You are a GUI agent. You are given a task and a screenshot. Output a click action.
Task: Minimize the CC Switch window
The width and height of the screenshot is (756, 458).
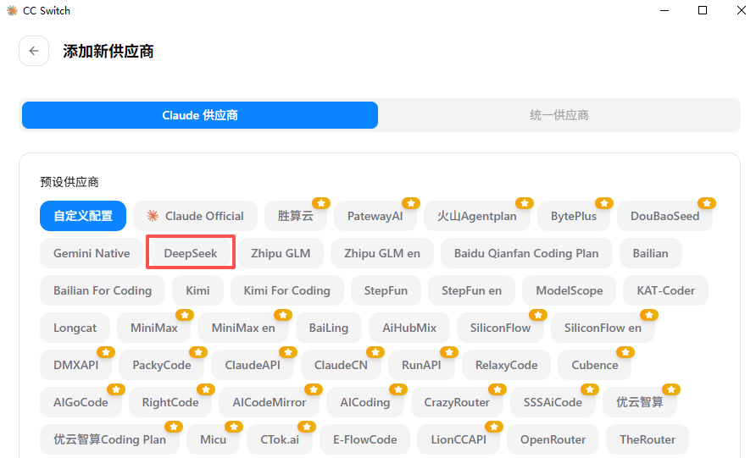(664, 10)
